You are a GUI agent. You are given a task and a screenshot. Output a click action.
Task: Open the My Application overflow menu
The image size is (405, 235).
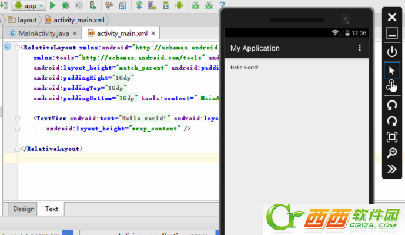point(360,48)
